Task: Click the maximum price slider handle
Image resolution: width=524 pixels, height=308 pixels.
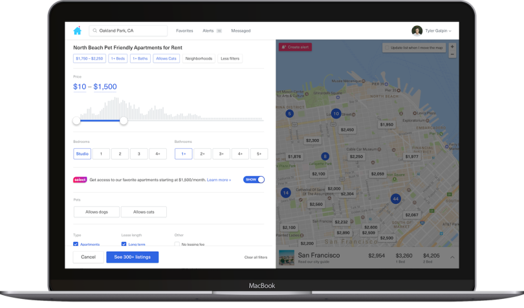Action: [x=124, y=121]
